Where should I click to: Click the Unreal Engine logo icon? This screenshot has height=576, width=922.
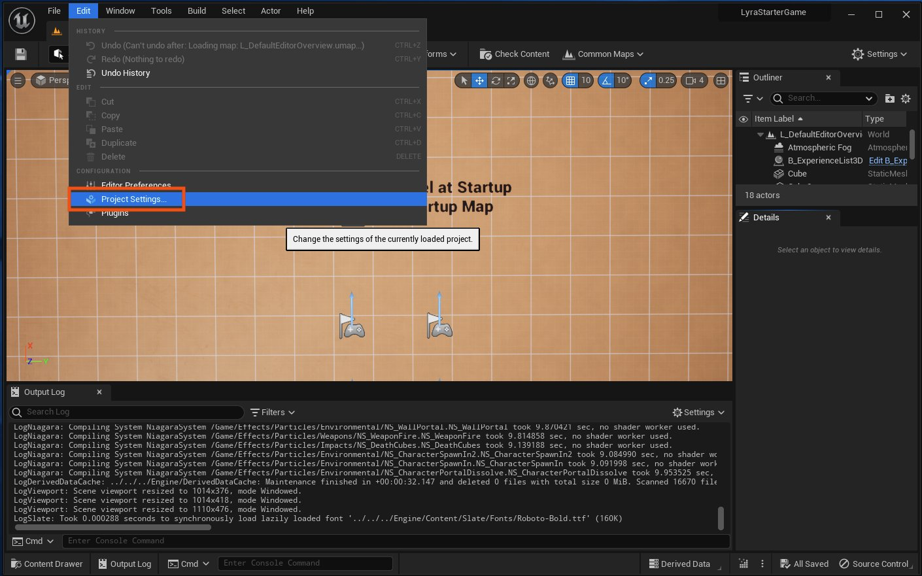[22, 21]
